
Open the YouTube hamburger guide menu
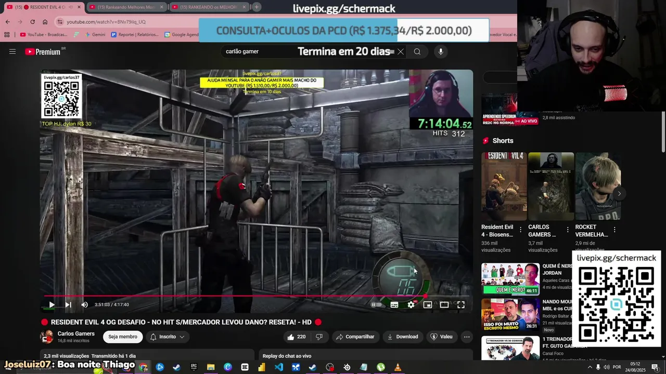(12, 51)
